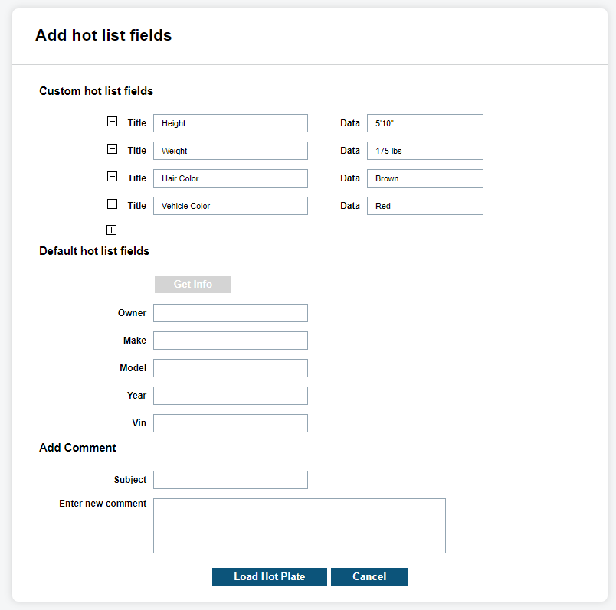Click into the Model field
Viewport: 616px width, 610px height.
[230, 368]
